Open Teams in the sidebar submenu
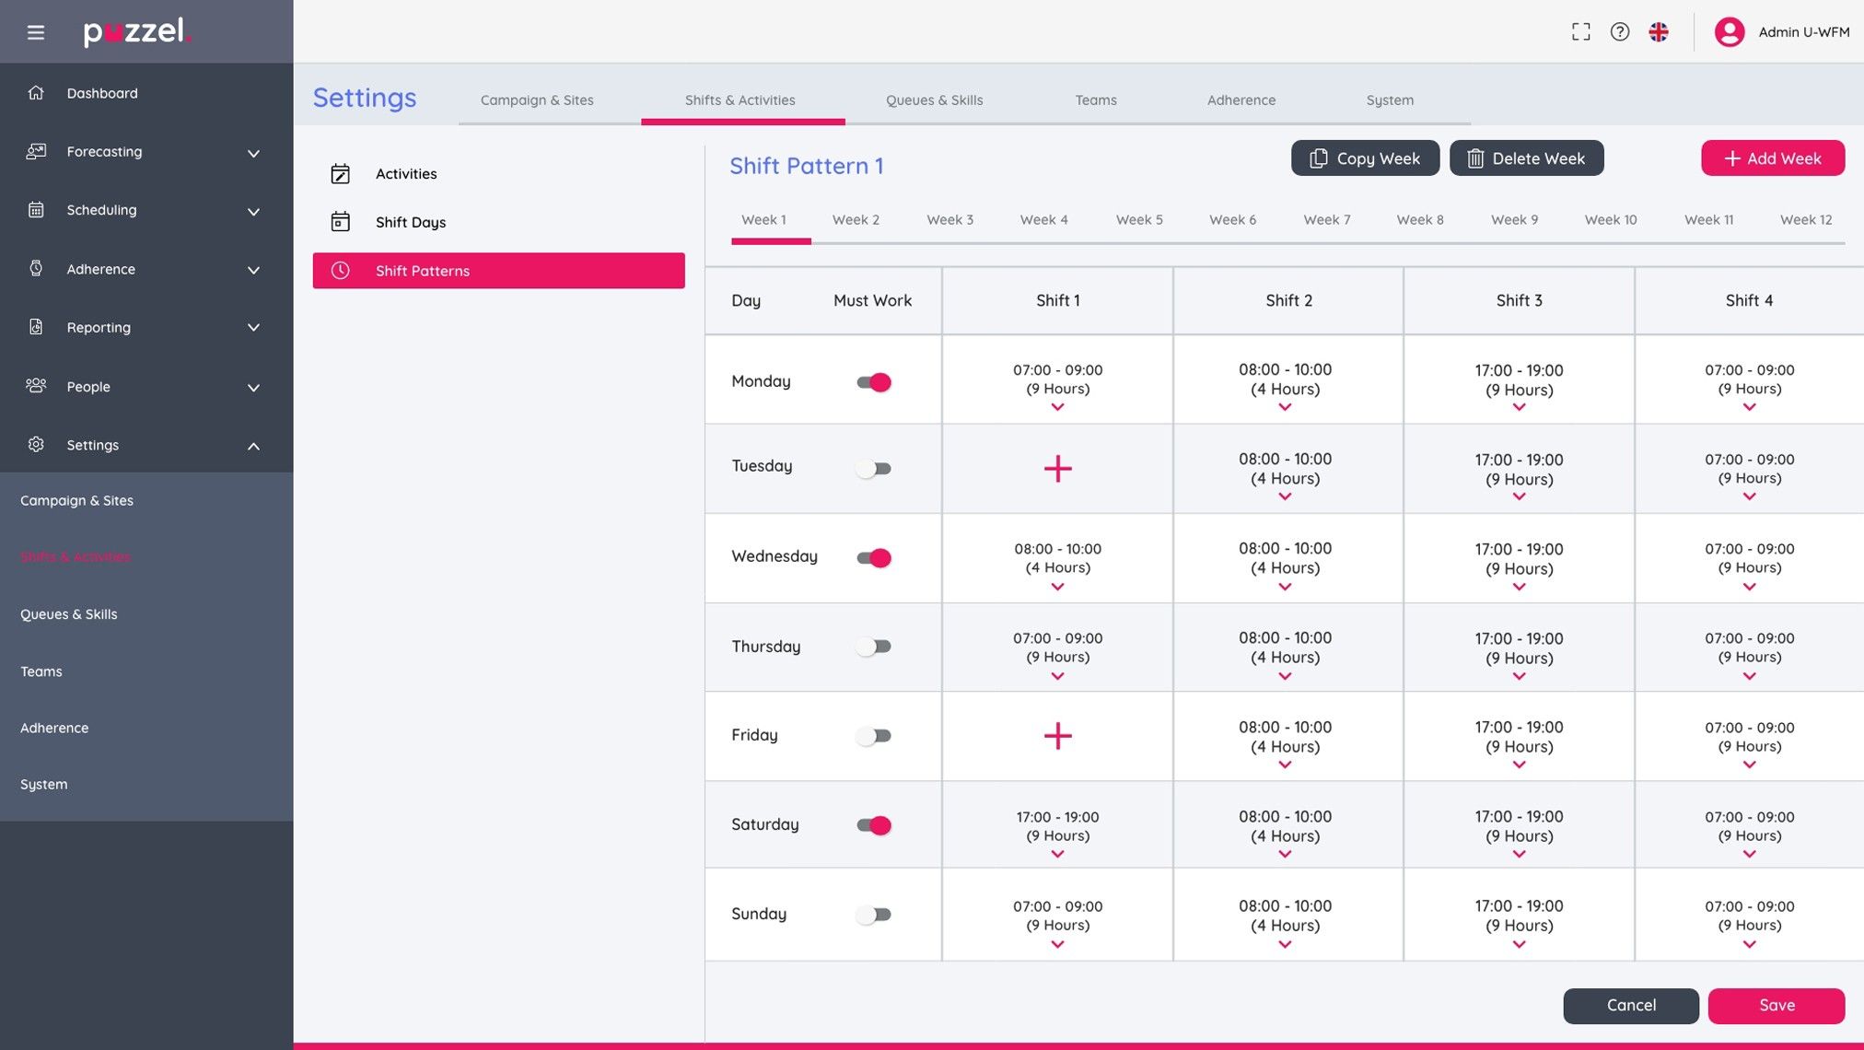 coord(41,671)
